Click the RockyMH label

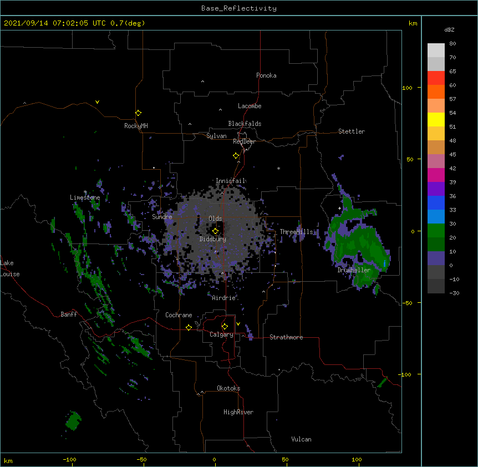tap(136, 126)
